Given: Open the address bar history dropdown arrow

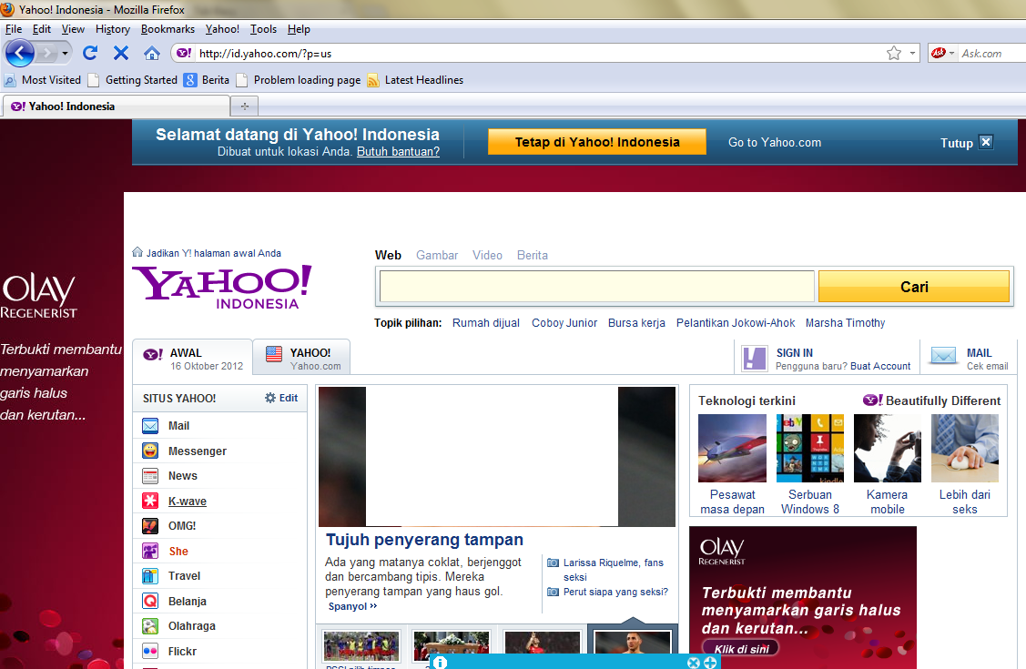Looking at the screenshot, I should (912, 53).
